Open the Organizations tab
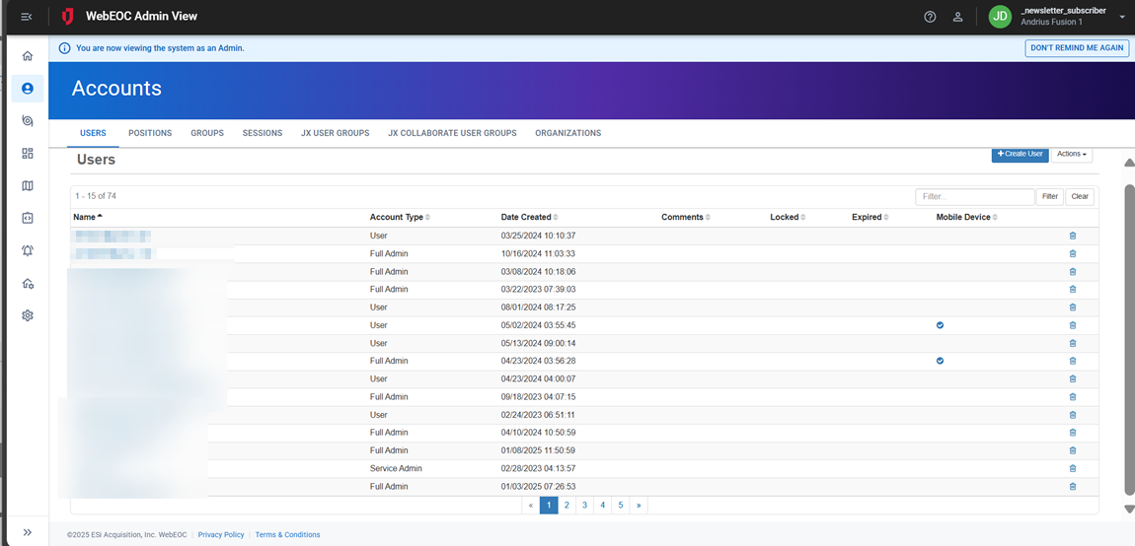Screen dimensions: 1135x546 tap(567, 133)
